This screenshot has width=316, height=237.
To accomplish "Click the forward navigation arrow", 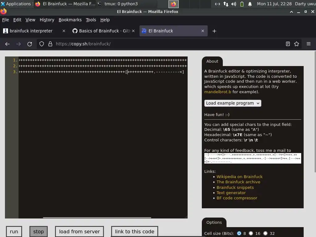I will [x=19, y=44].
